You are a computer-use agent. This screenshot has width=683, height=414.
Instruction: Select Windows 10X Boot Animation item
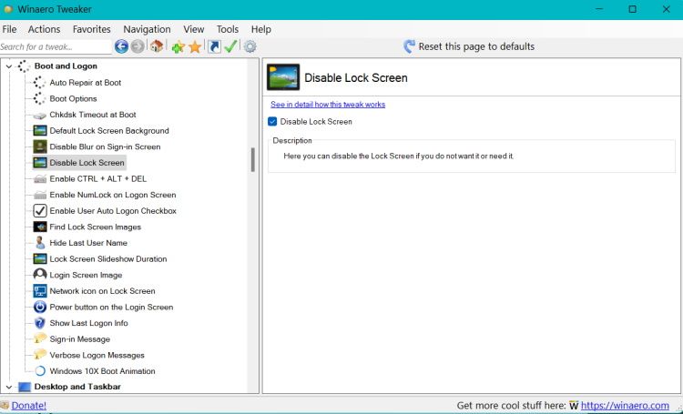[102, 371]
